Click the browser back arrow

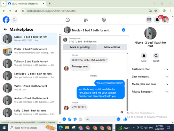(x=4, y=11)
